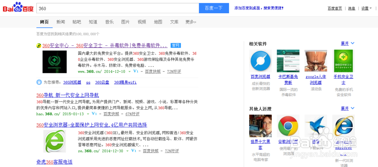Expand the 其他人还搜 section with 展开
Image resolution: width=378 pixels, height=167 pixels.
pyautogui.click(x=347, y=108)
